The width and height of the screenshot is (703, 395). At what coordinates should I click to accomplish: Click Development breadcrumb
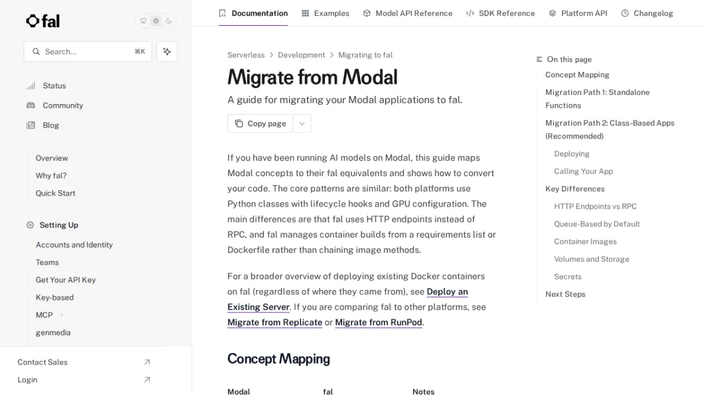click(301, 55)
